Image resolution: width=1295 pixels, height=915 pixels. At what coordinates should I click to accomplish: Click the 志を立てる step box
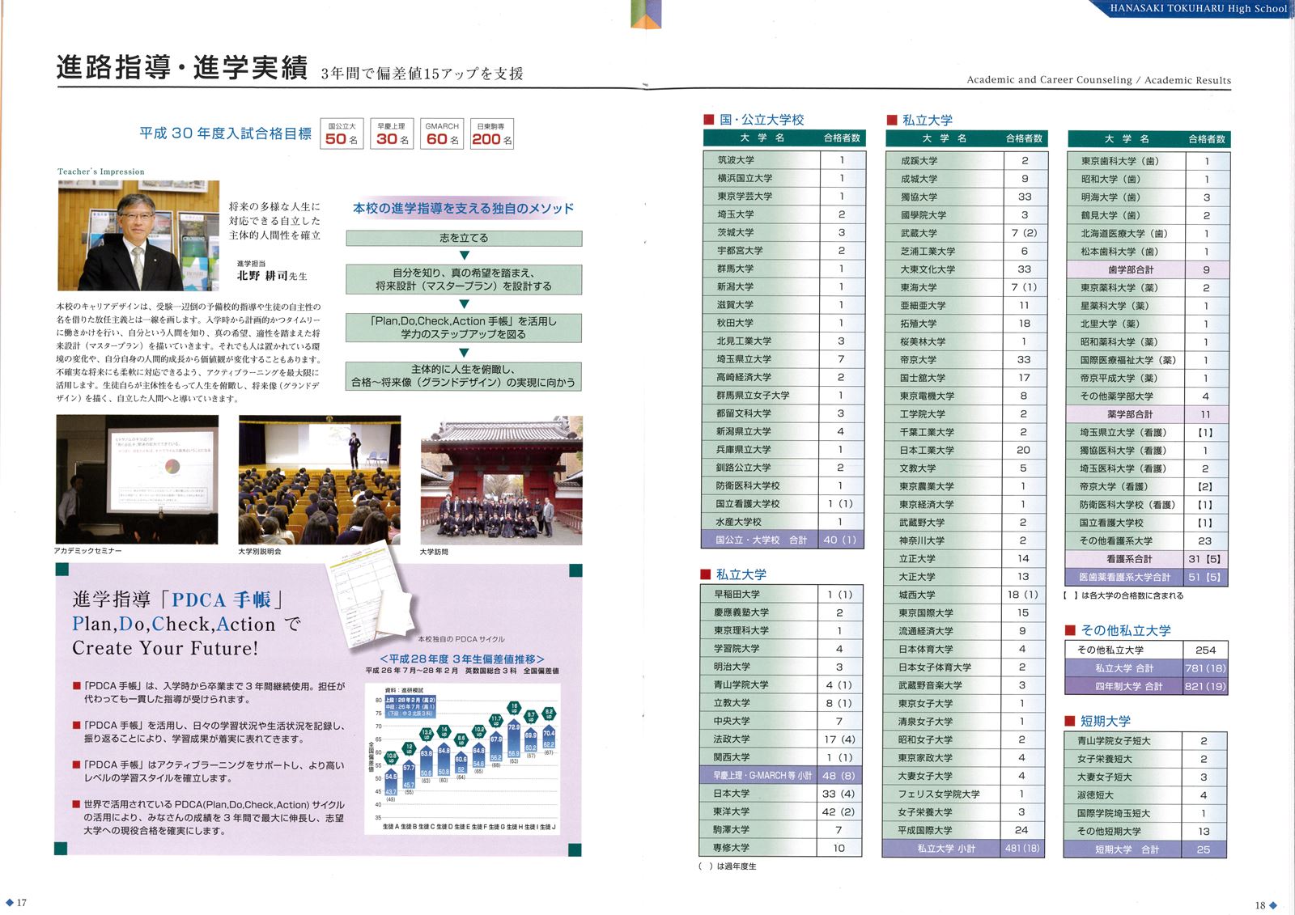coord(464,238)
